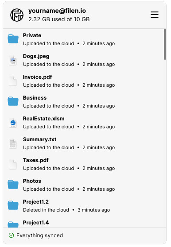Click the green synced checkmark icon
Screen dimensions: 171x247
click(x=11, y=235)
